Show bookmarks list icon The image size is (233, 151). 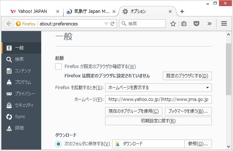click(x=184, y=24)
